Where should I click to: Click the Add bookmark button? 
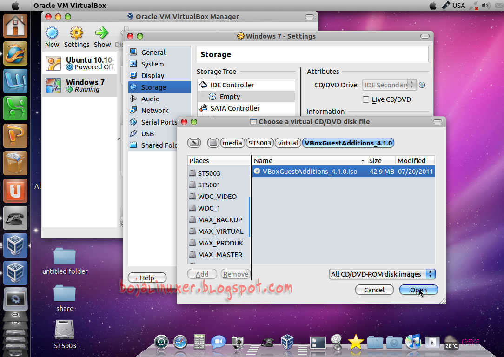pos(202,274)
